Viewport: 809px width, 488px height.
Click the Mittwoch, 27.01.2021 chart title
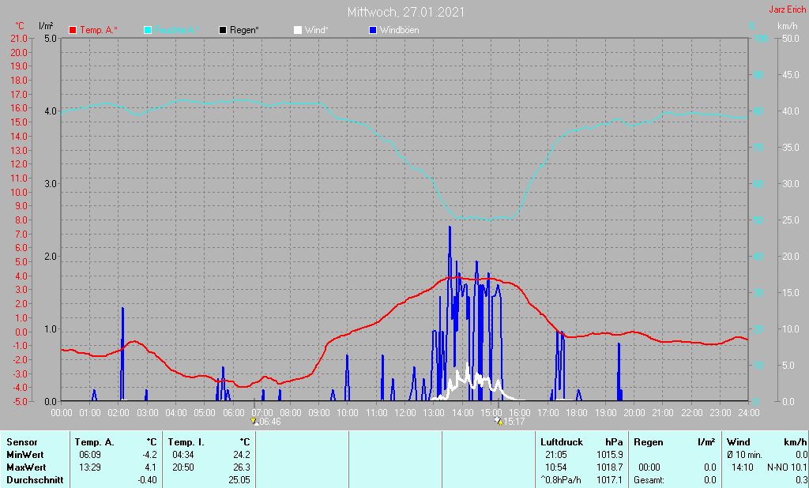pos(405,13)
